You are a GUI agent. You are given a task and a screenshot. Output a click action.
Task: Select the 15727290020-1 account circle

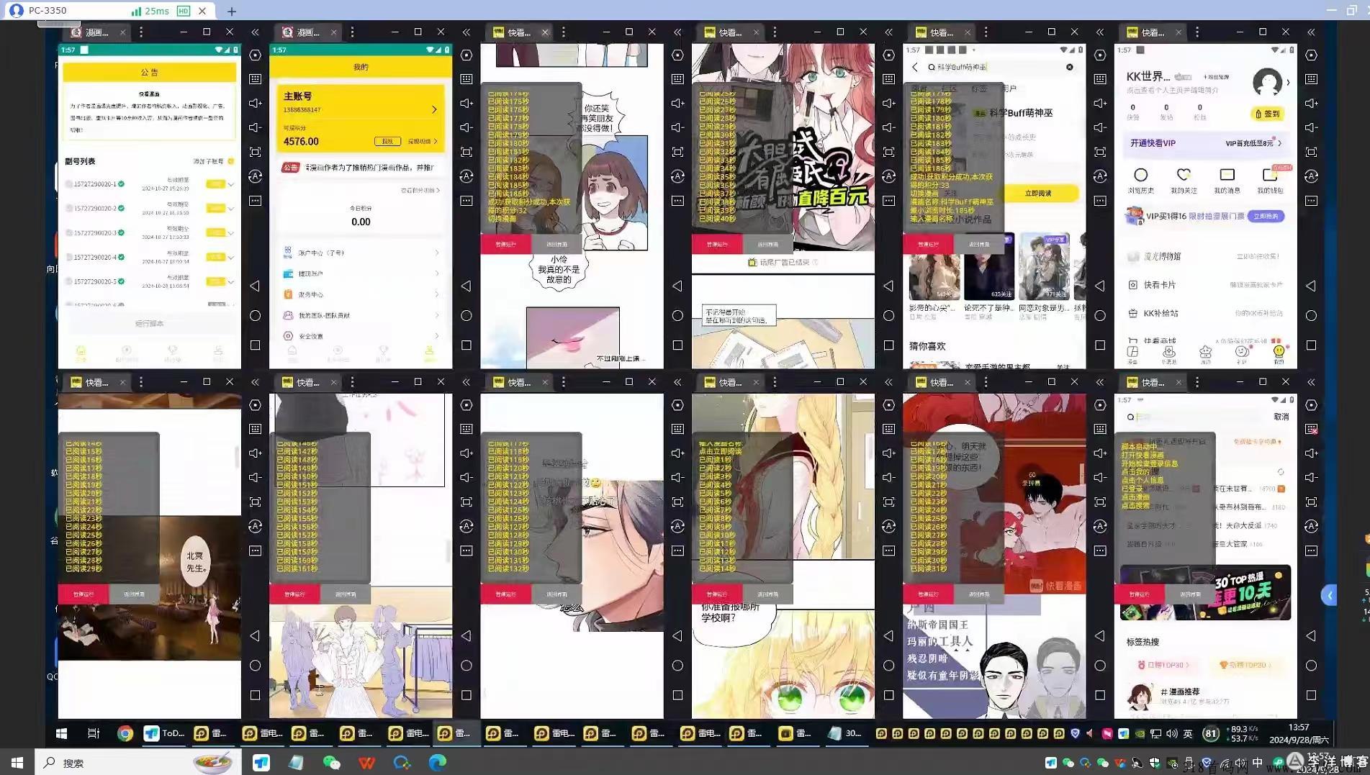tap(69, 184)
